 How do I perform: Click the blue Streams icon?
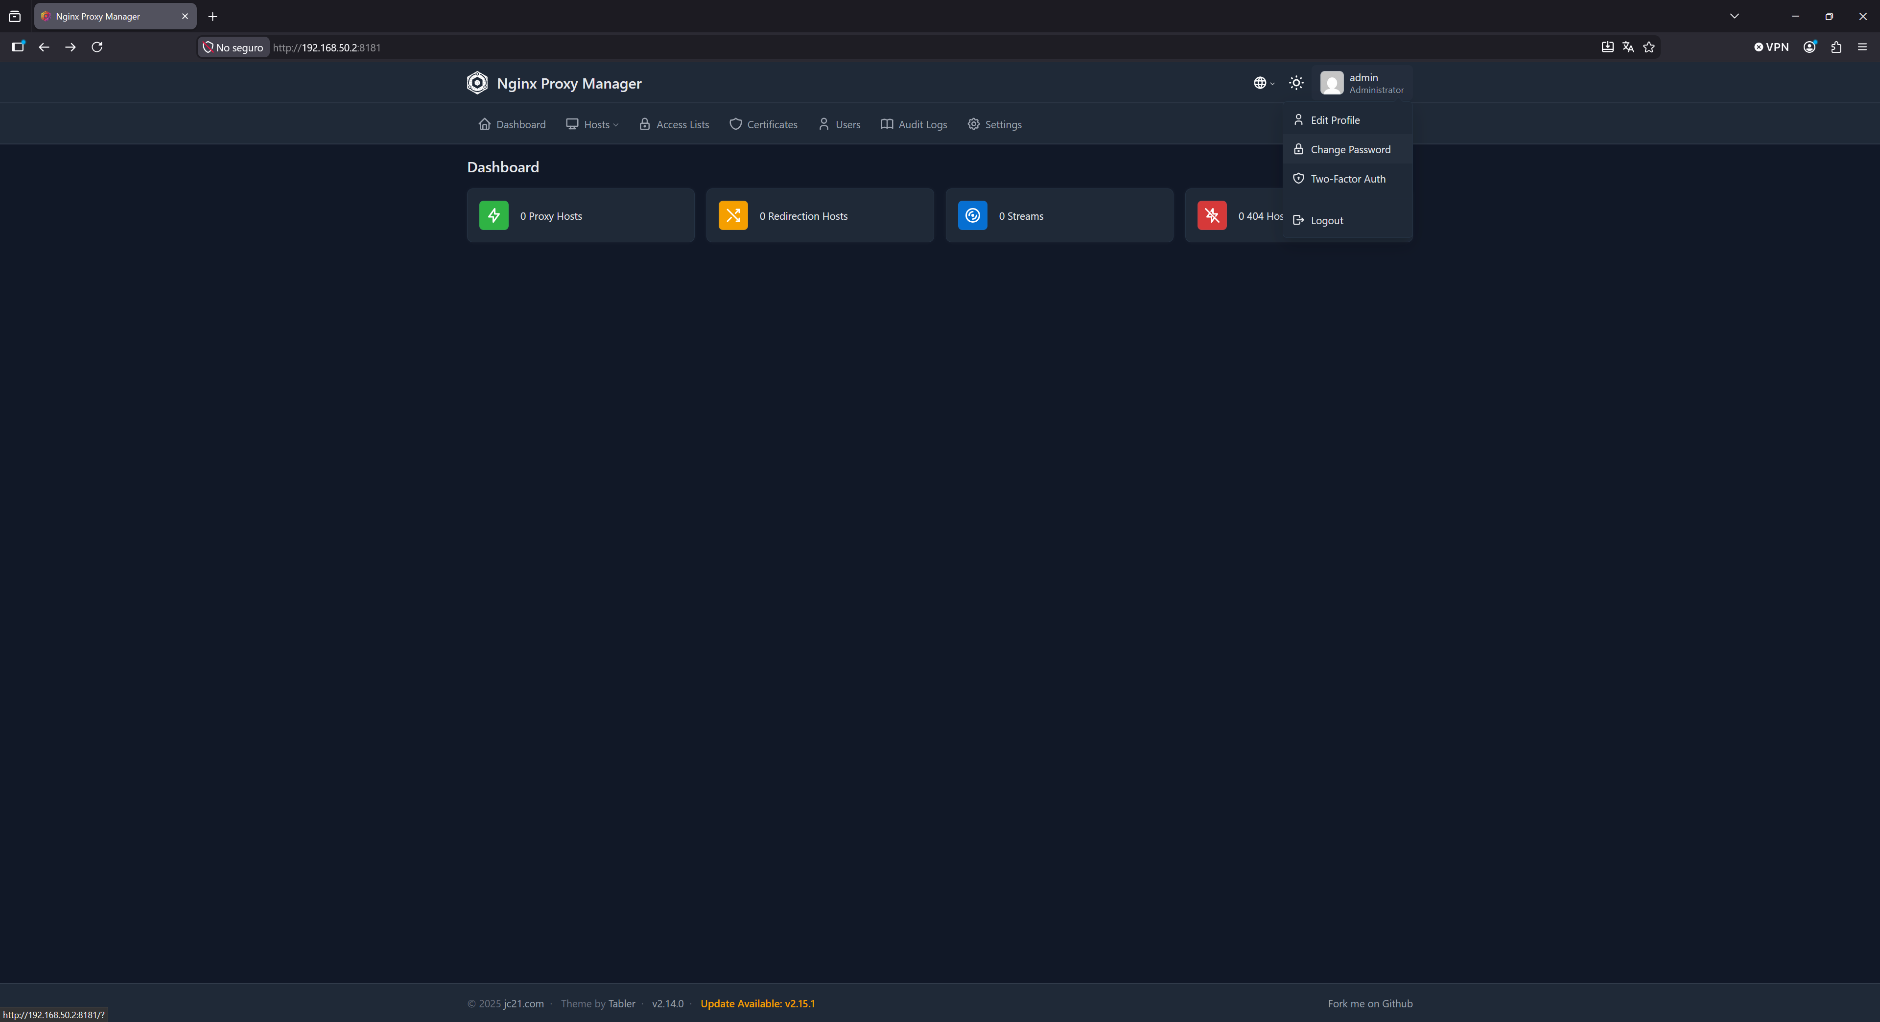972,215
